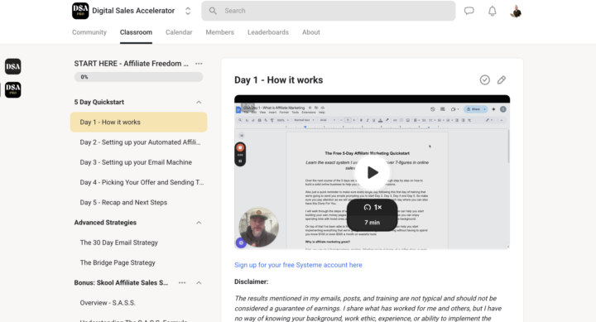Mark Day 1 lesson as complete
Viewport: 596px width, 322px height.
click(484, 79)
